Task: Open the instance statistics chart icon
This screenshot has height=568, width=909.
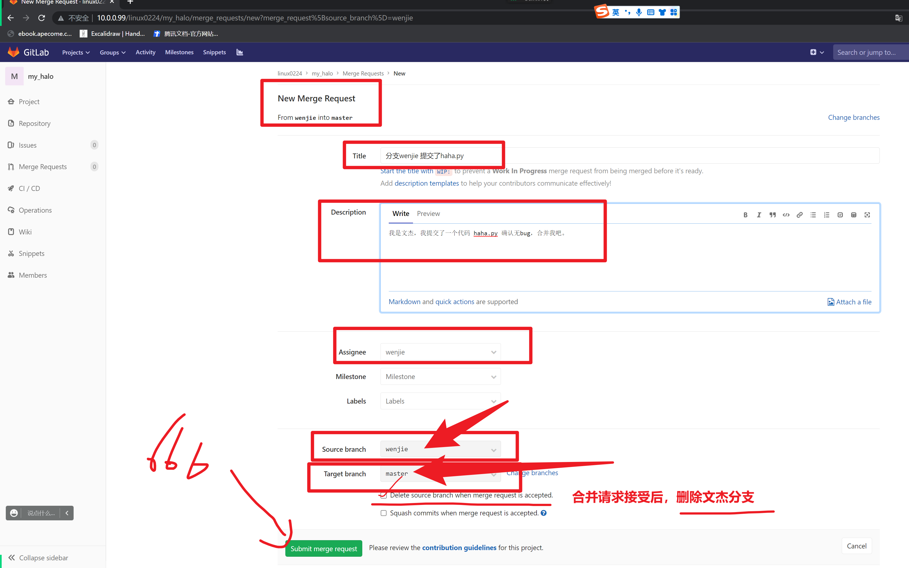Action: [240, 52]
